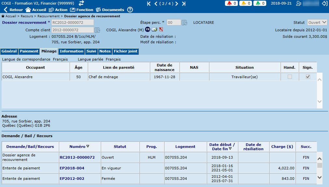This screenshot has width=329, height=187.
Task: Toggle the Sign. checkbox for COGI, Alexandre
Action: [x=308, y=77]
